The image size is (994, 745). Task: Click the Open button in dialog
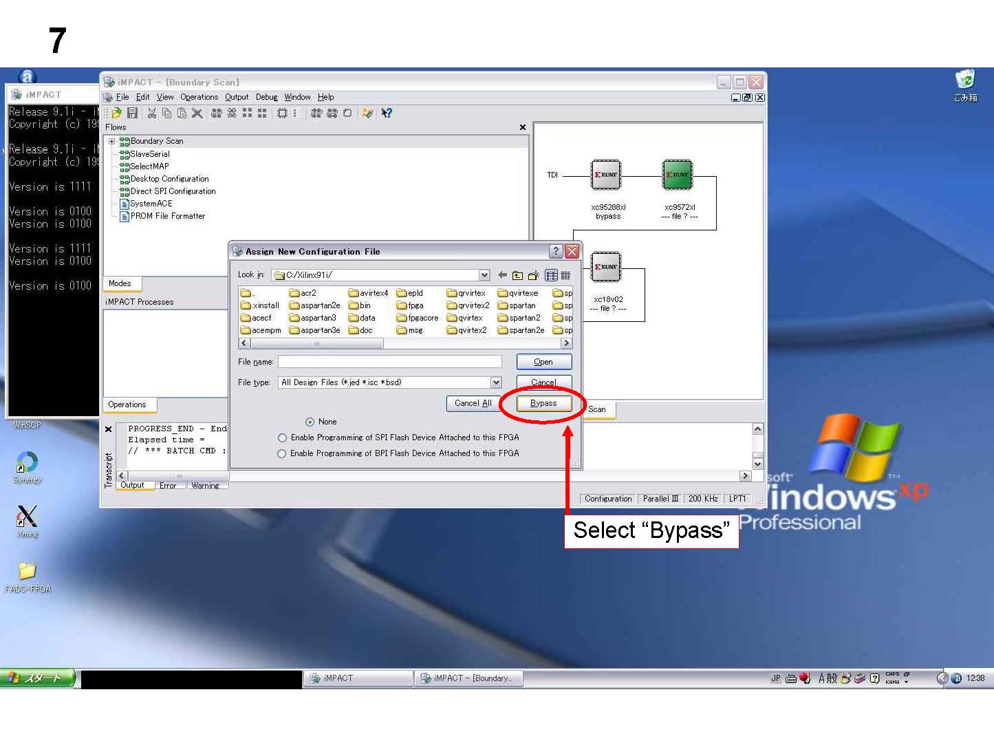pos(543,362)
